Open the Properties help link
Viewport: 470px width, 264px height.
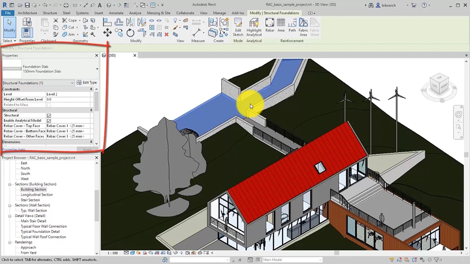14,150
